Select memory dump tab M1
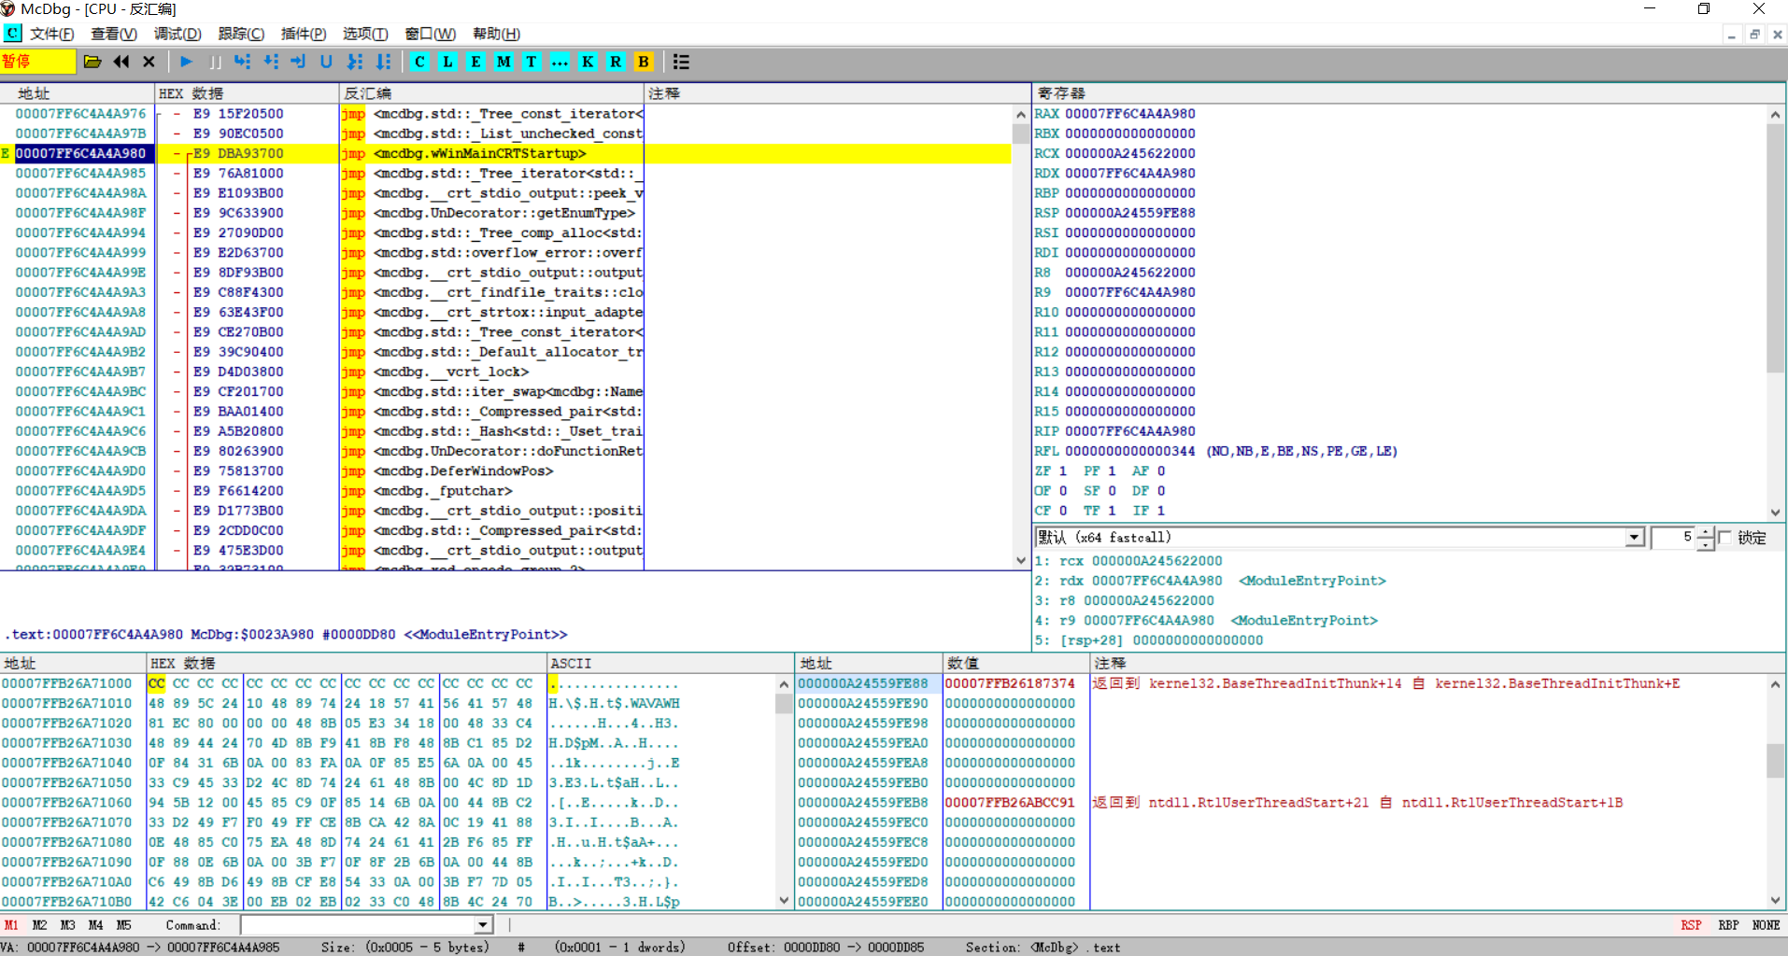The height and width of the screenshot is (956, 1788). point(11,925)
